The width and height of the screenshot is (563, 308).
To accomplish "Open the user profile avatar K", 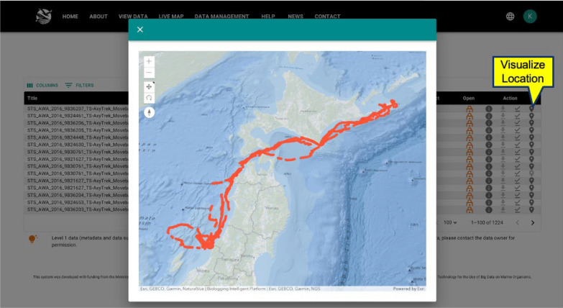I will (530, 16).
